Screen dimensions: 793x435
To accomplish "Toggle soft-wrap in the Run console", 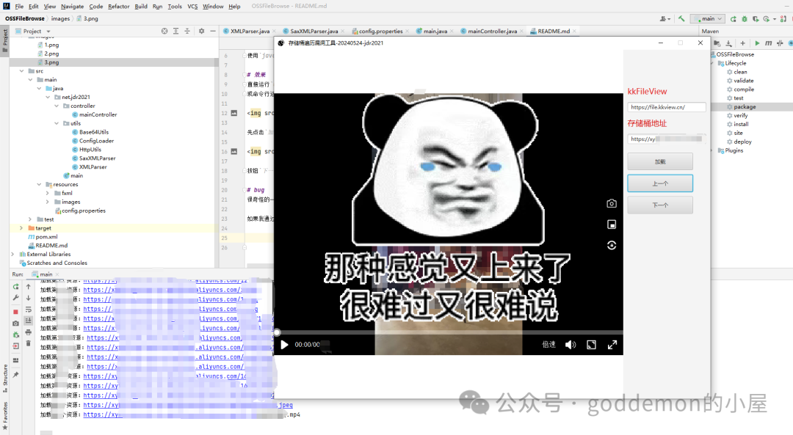I will click(29, 310).
